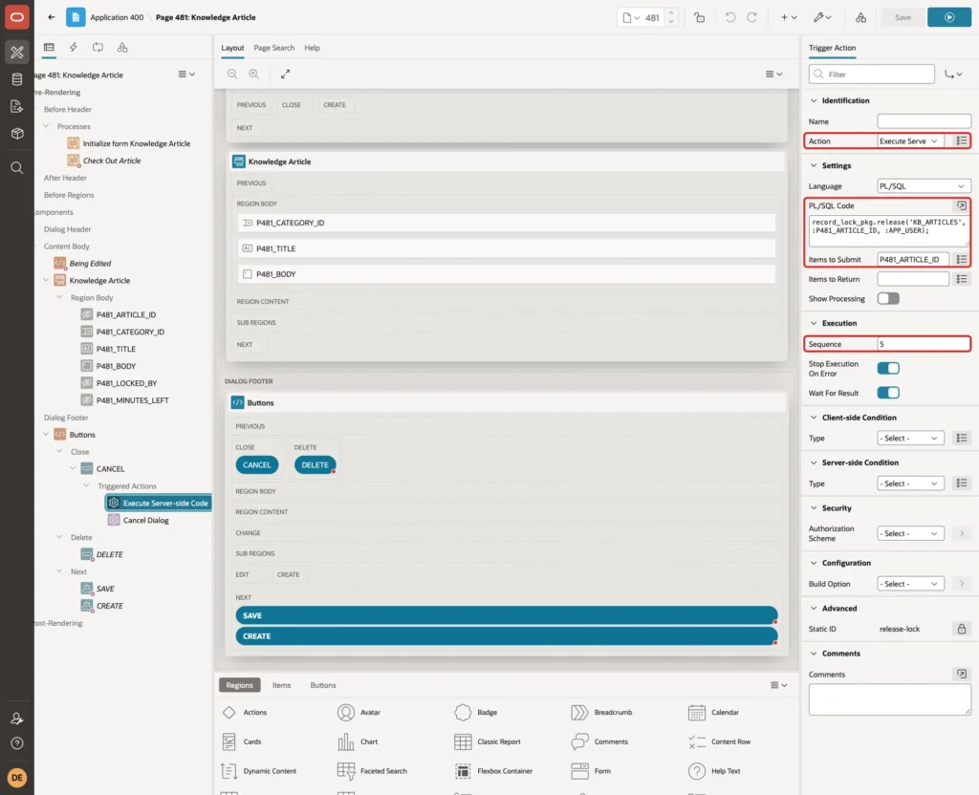The image size is (979, 795).
Task: Collapse the Execution section
Action: pos(813,323)
